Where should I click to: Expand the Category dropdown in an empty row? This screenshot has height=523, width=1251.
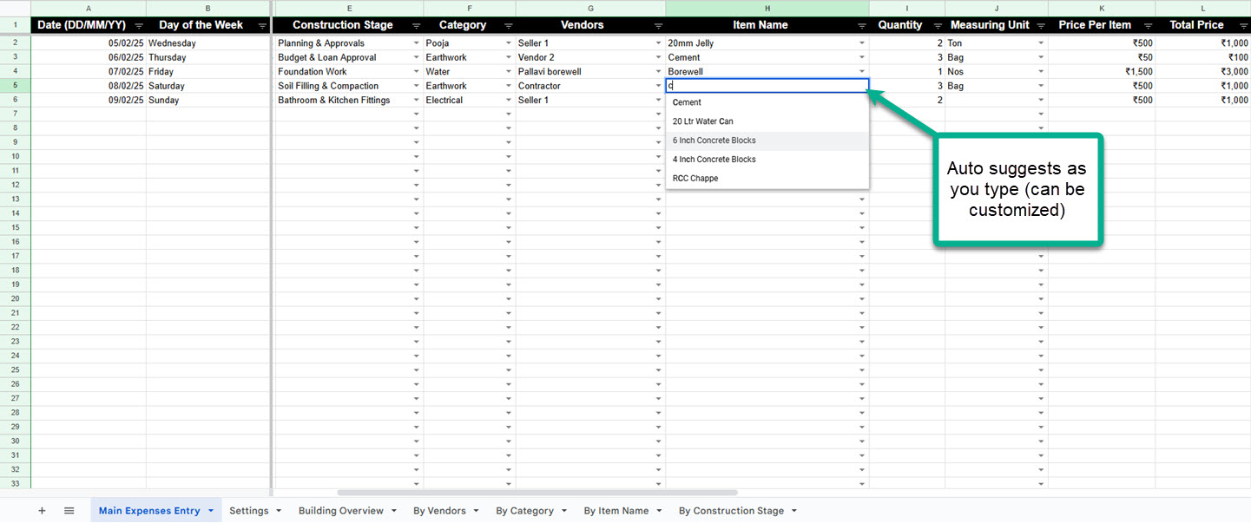[507, 114]
